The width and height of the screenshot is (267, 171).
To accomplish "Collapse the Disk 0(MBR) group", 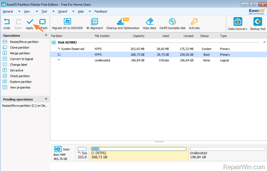I will pyautogui.click(x=264, y=42).
